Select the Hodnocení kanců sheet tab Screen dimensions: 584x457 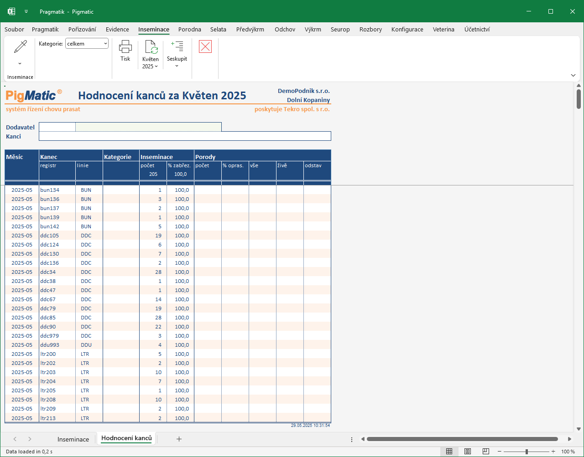(x=126, y=438)
